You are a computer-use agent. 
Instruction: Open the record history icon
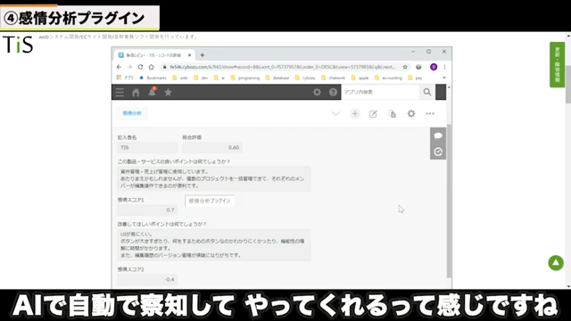438,152
